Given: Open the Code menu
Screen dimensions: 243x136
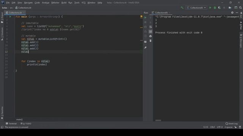Looking at the screenshot, I should pyautogui.click(x=37, y=3).
